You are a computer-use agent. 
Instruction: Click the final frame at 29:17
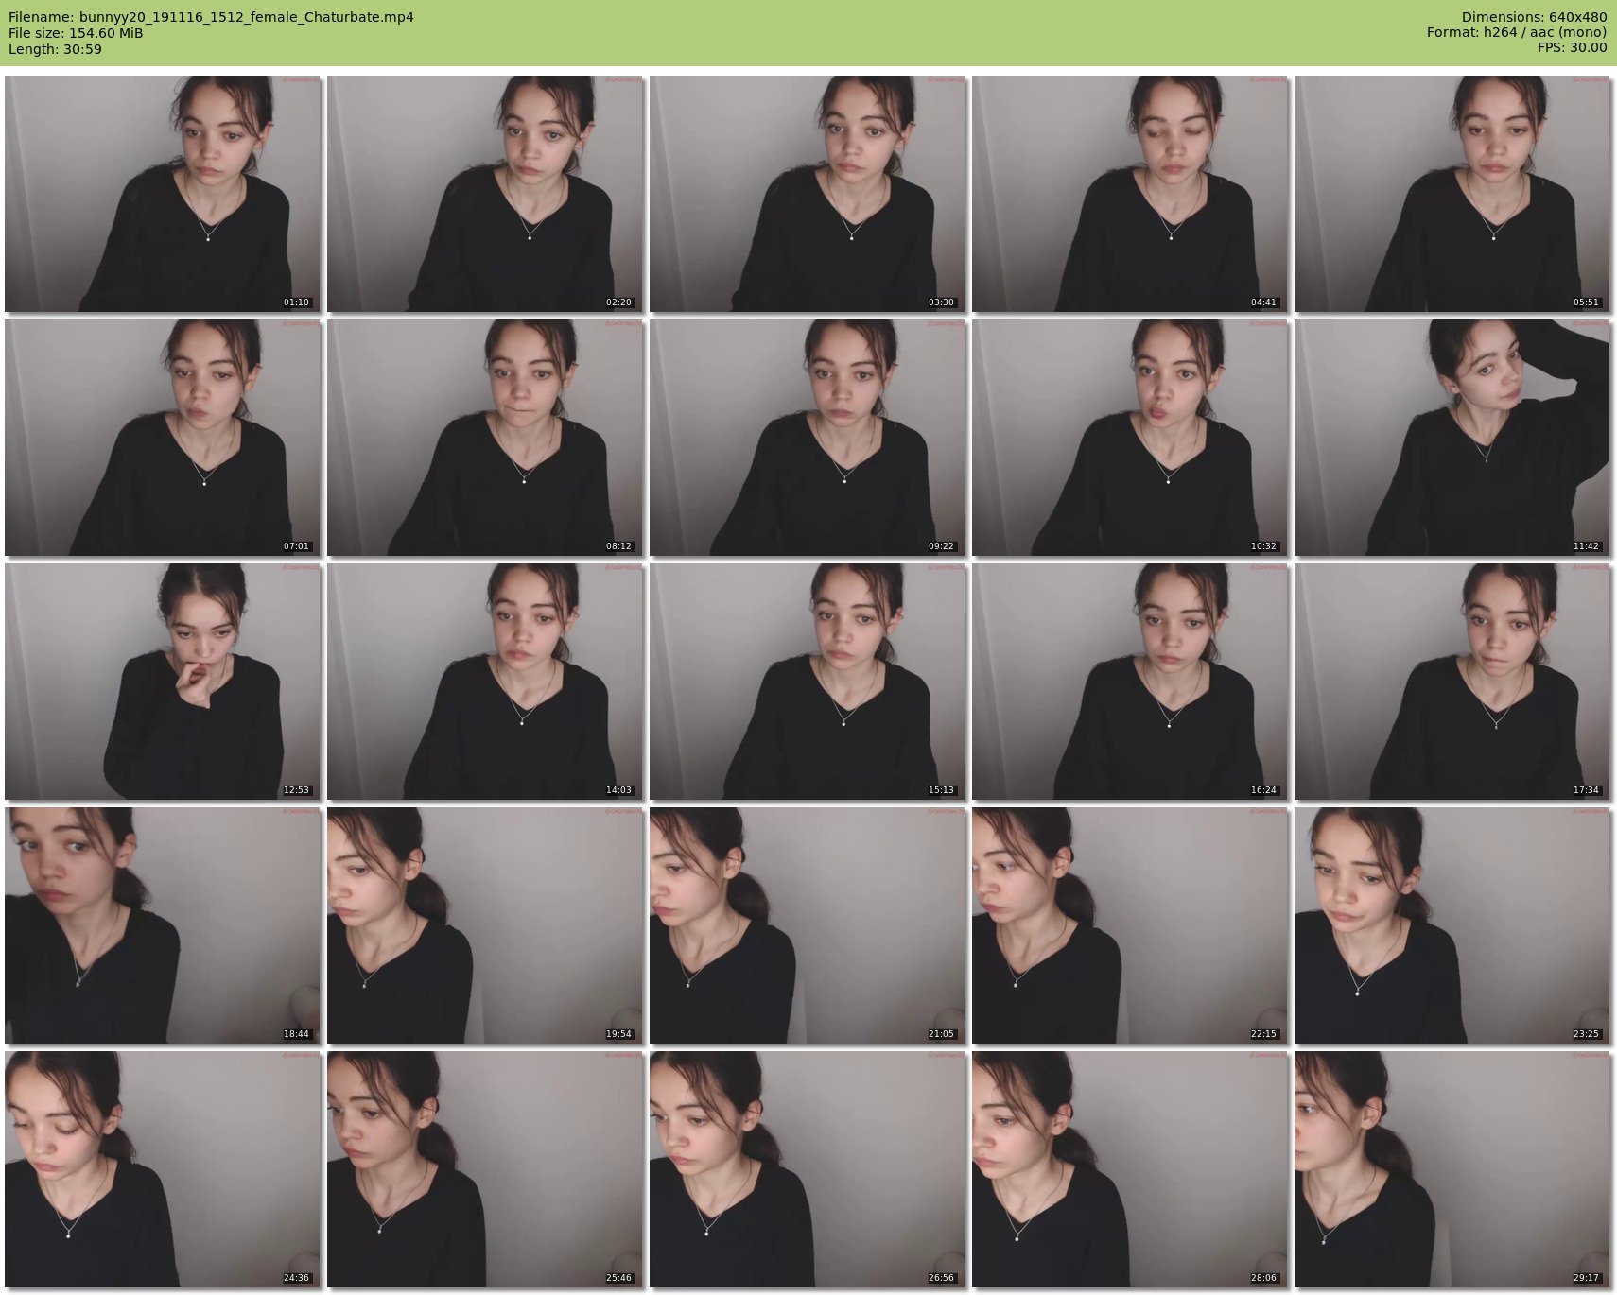pyautogui.click(x=1452, y=1169)
